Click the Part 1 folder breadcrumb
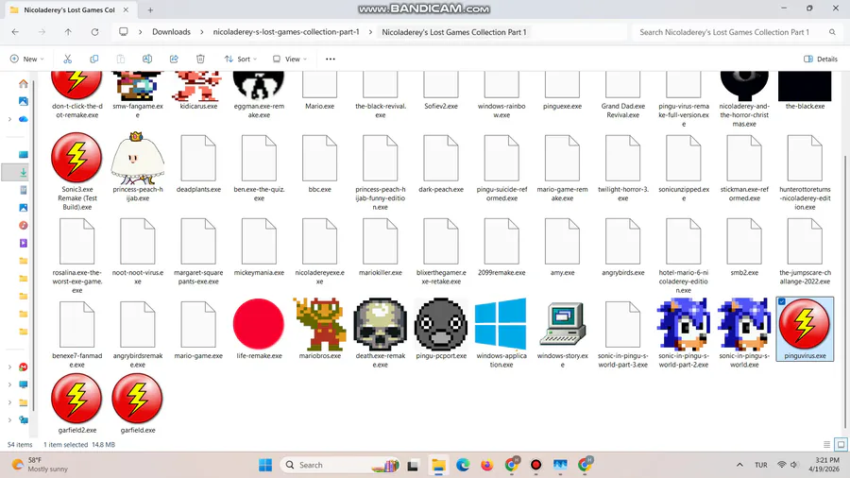Viewport: 850px width, 478px height. (x=453, y=32)
